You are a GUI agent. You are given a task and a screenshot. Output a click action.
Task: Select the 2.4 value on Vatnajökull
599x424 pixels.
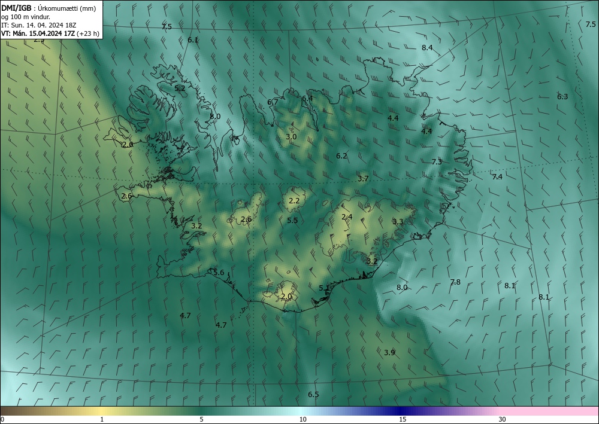(347, 217)
